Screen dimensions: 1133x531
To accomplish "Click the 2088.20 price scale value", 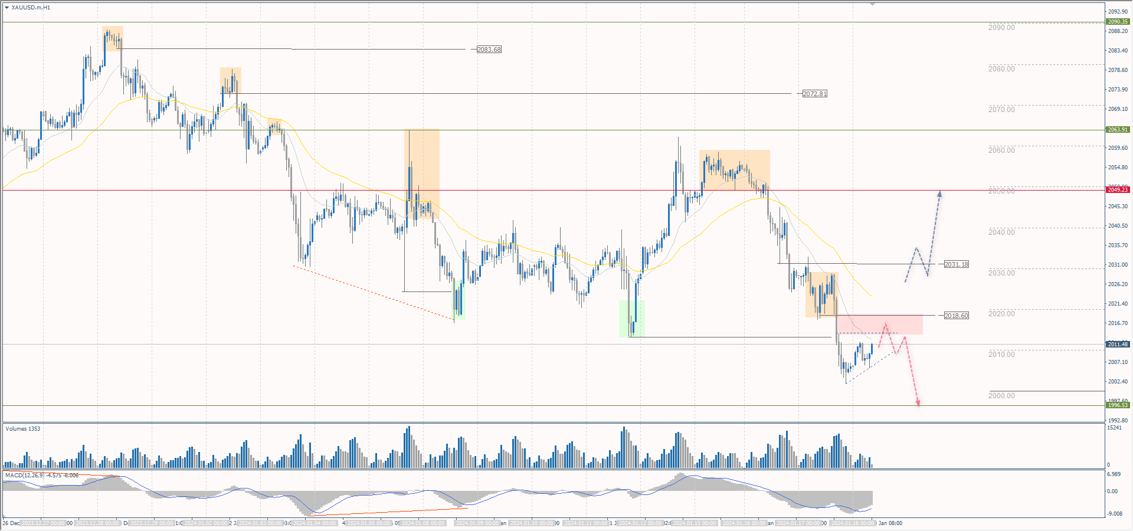I will point(1118,31).
